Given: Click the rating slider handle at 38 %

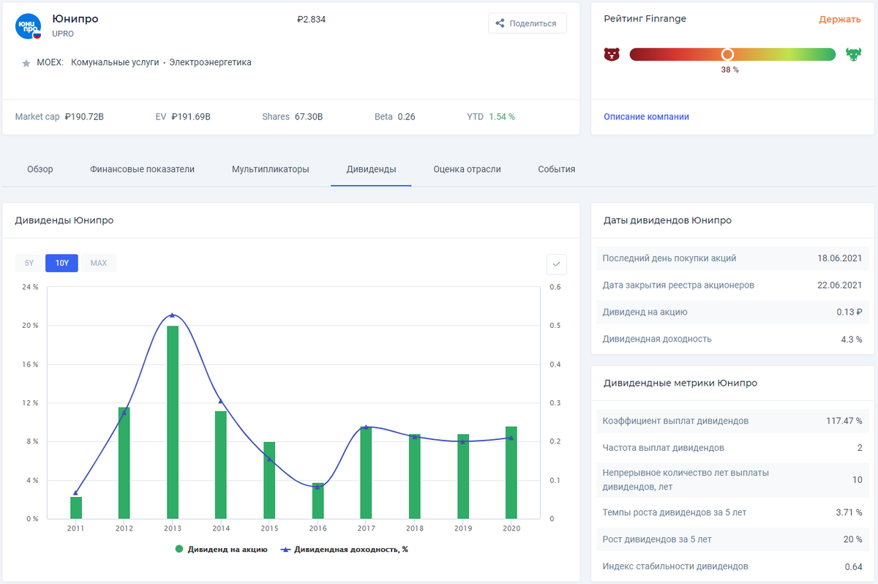Looking at the screenshot, I should (x=727, y=54).
